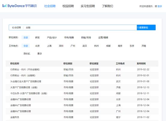Filter job category by 运营/编辑
Screen dimensions: 166x121
(x=103, y=38)
